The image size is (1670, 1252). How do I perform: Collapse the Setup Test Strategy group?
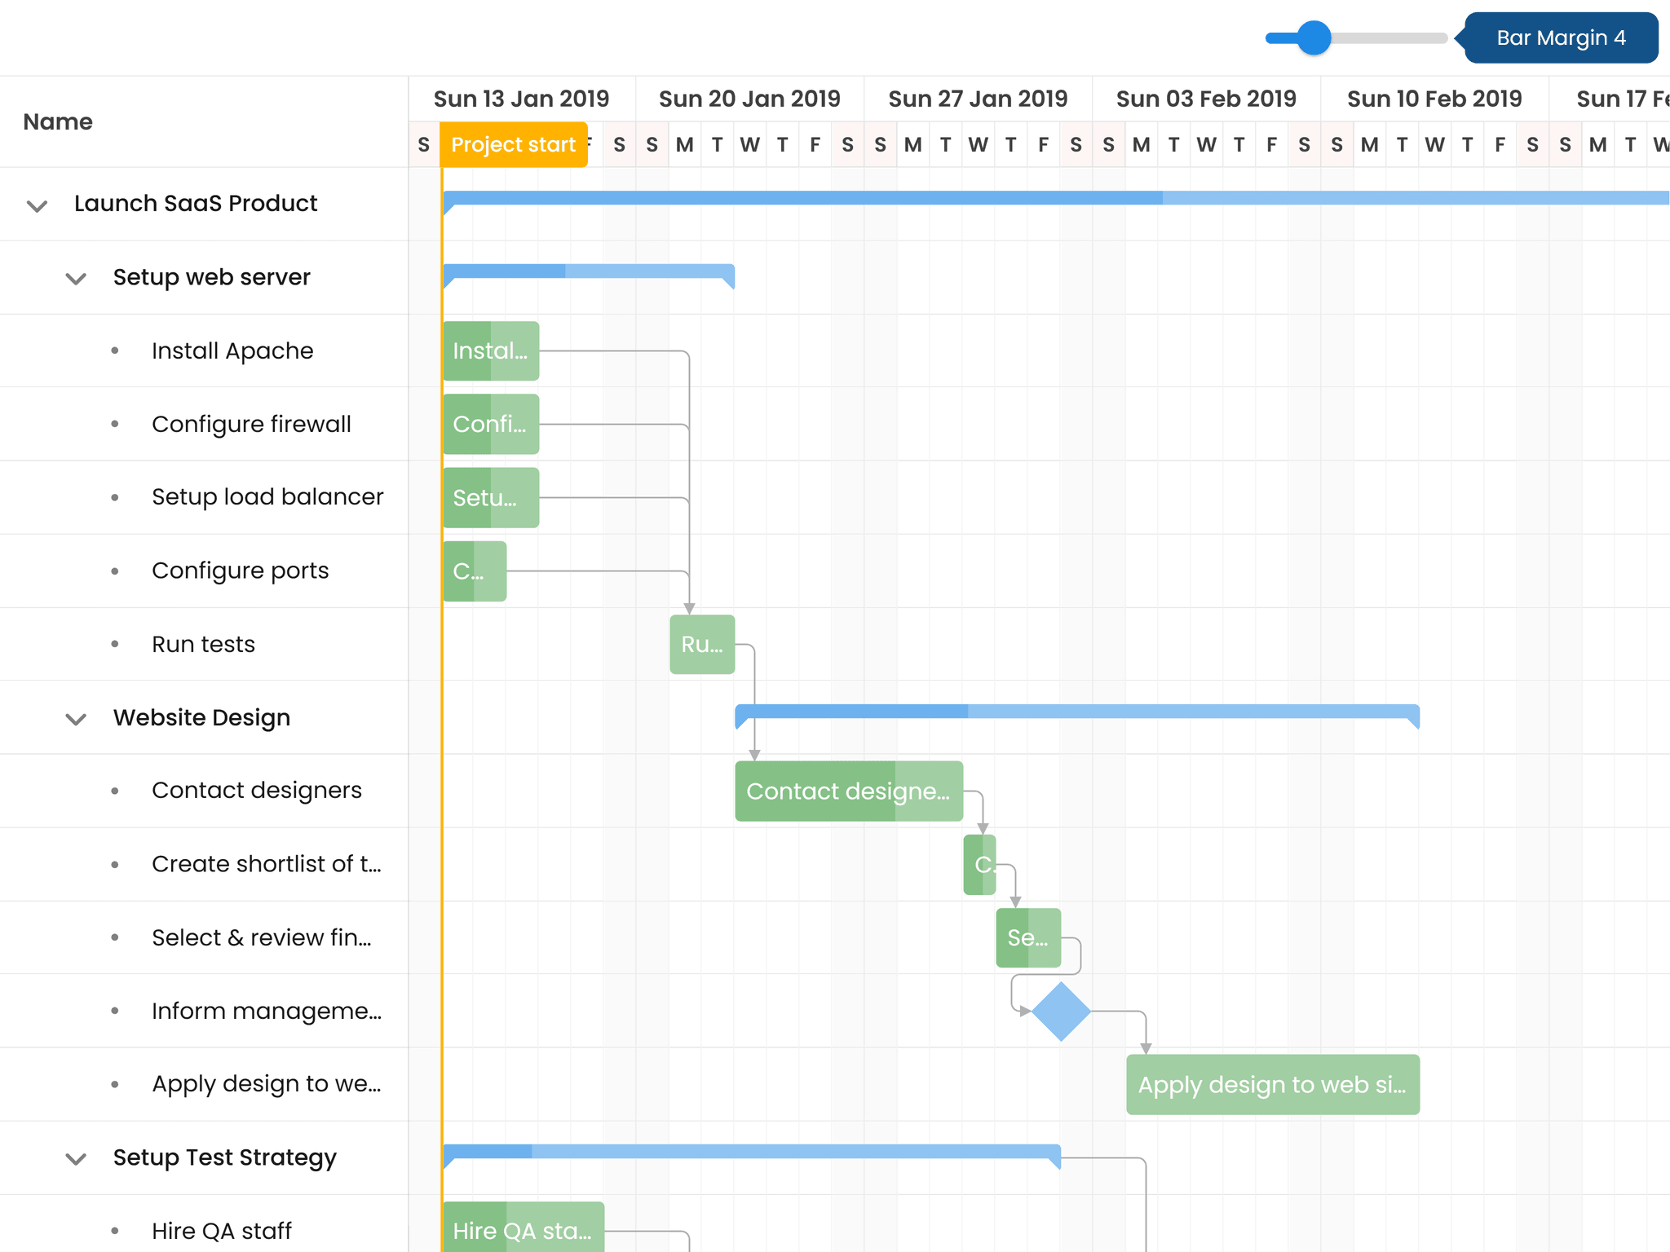point(74,1157)
